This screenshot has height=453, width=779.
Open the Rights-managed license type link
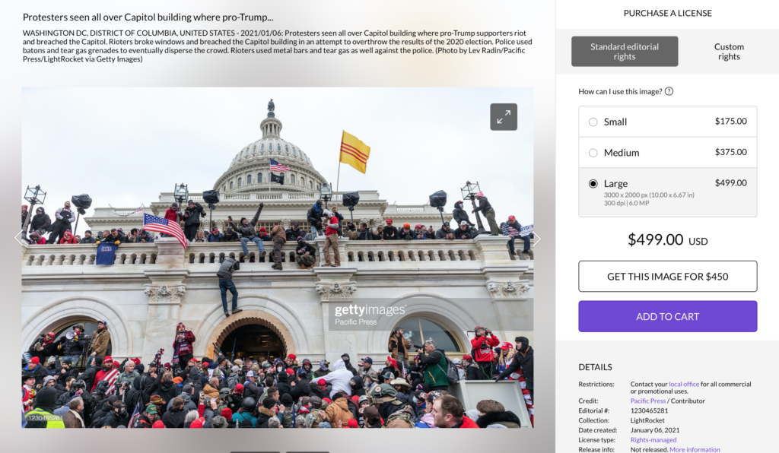point(653,439)
